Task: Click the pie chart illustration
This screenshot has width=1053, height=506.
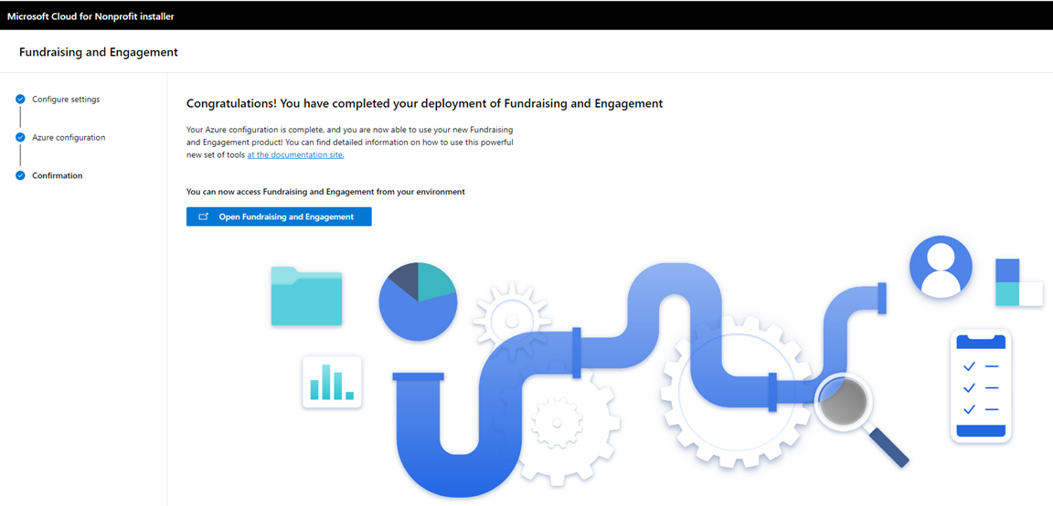Action: coord(418,301)
